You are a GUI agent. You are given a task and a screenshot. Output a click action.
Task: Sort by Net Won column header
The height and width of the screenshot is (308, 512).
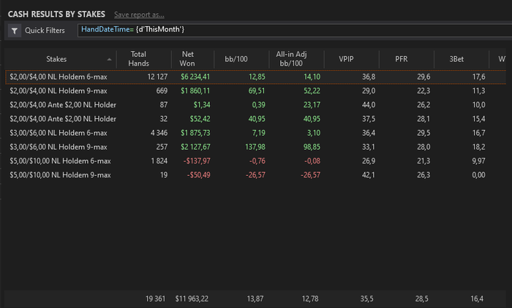pyautogui.click(x=187, y=58)
